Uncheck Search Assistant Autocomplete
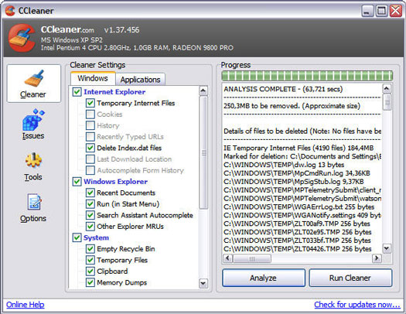The image size is (406, 314). coord(90,215)
